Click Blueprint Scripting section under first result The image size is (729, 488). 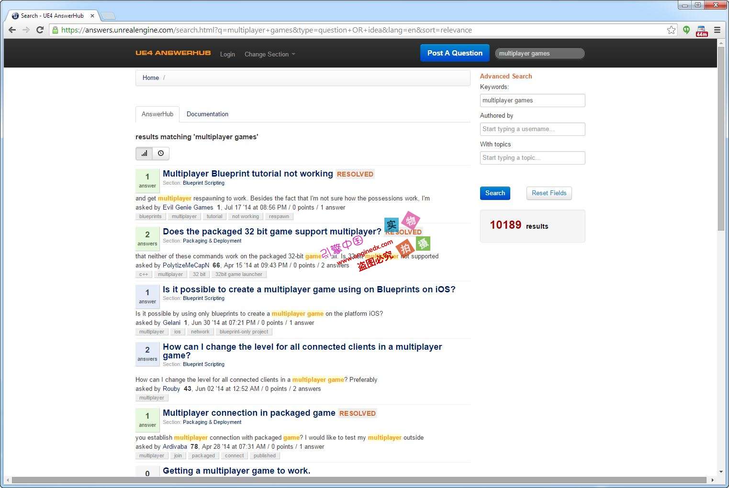pyautogui.click(x=203, y=183)
